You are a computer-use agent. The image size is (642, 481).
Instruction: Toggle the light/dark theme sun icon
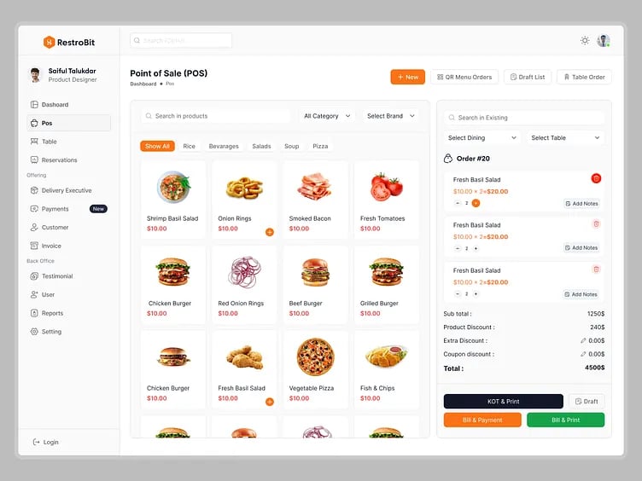(585, 40)
